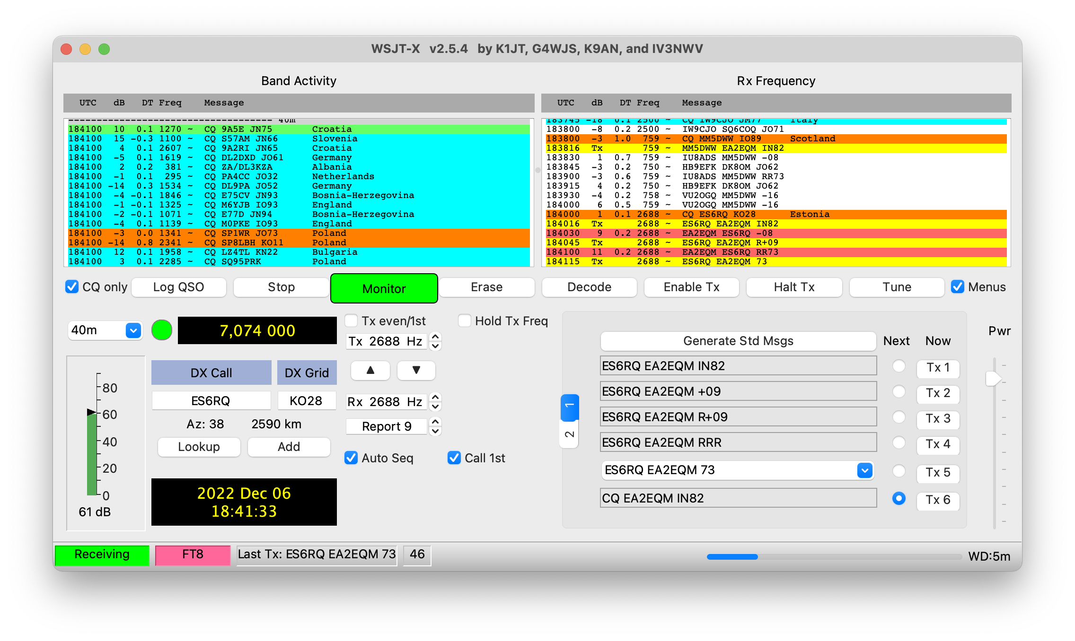This screenshot has width=1075, height=641.
Task: Decrease Rx frequency with stepper down arrow
Action: pos(435,407)
